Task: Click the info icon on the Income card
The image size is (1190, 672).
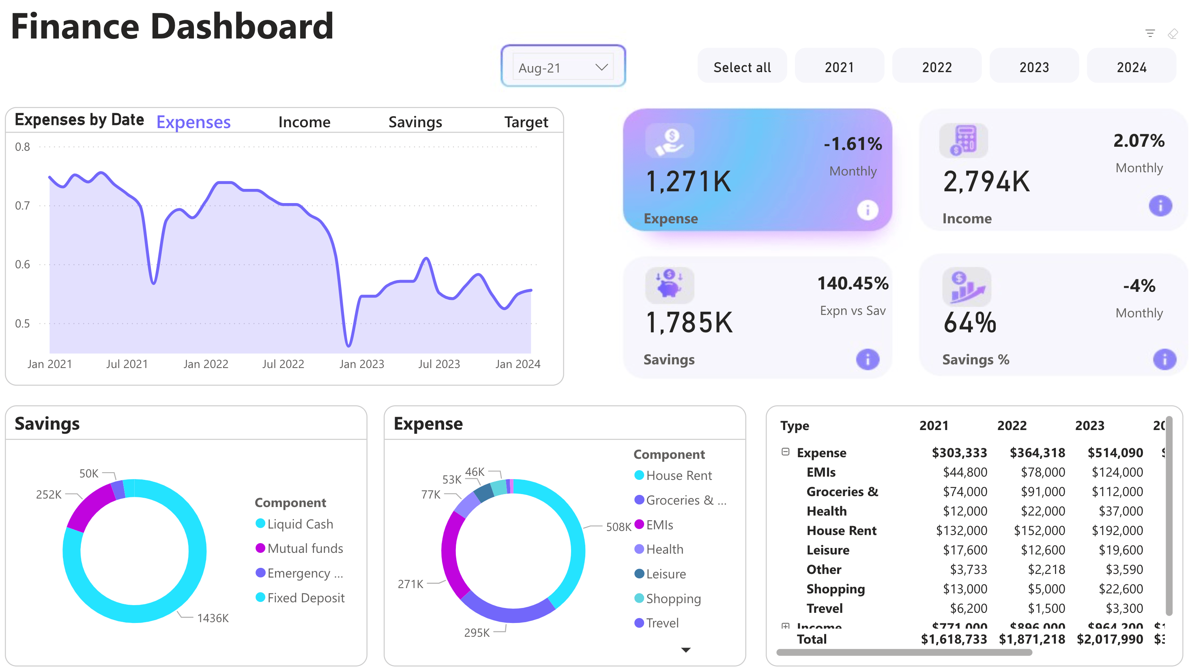Action: tap(1160, 206)
